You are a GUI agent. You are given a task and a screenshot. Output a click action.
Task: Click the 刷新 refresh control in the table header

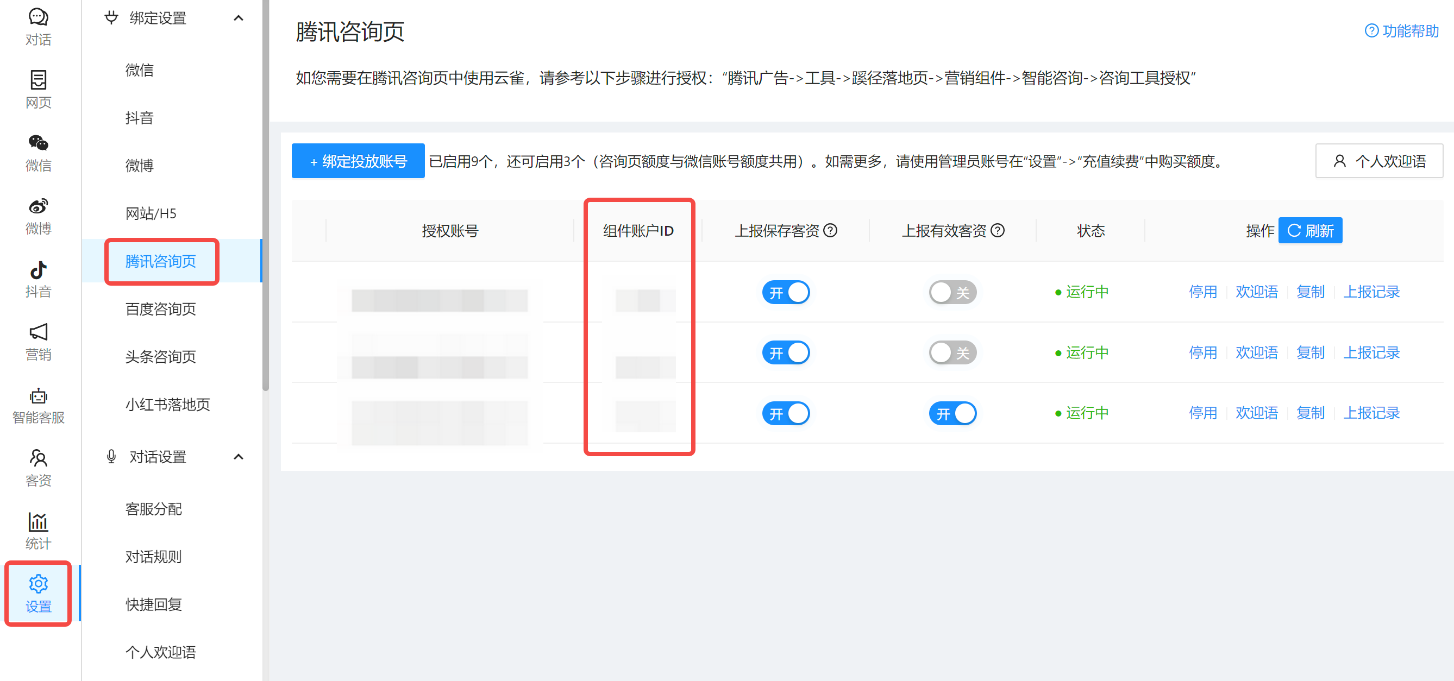(1310, 230)
